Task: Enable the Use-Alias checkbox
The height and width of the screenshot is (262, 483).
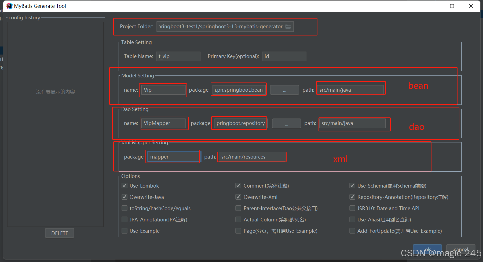Action: click(x=352, y=220)
